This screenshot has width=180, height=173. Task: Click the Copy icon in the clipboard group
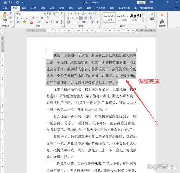tap(11, 18)
